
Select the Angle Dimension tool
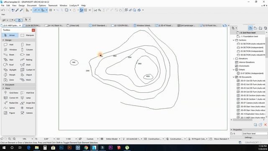pyautogui.click(x=27, y=103)
